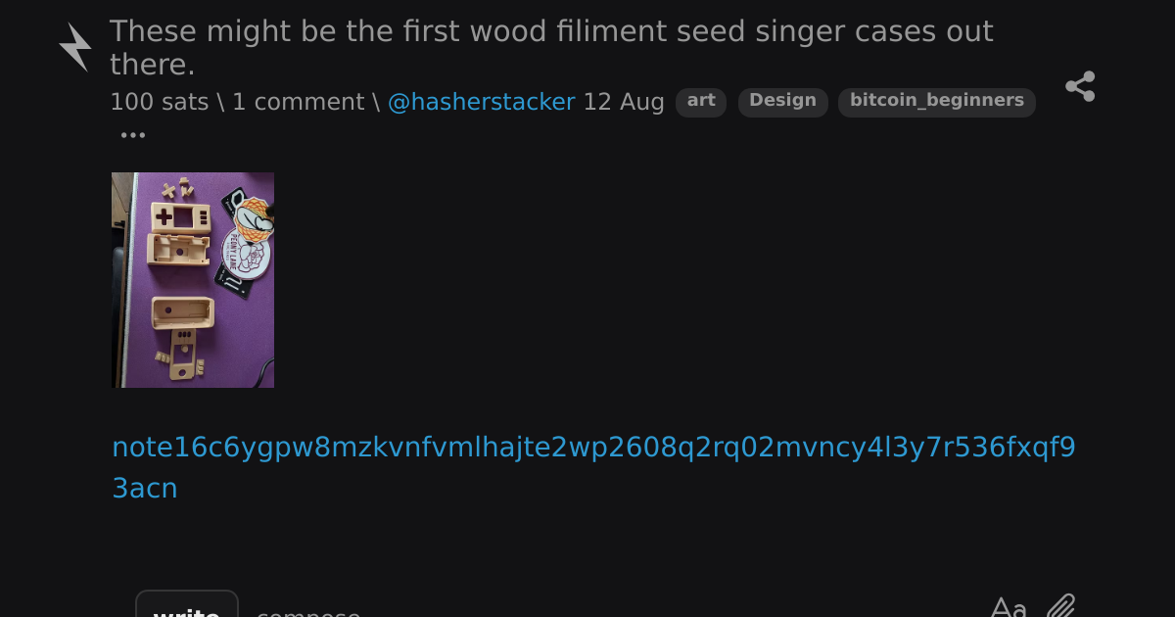This screenshot has width=1175, height=617.
Task: Open the 1 comment link
Action: tap(298, 102)
